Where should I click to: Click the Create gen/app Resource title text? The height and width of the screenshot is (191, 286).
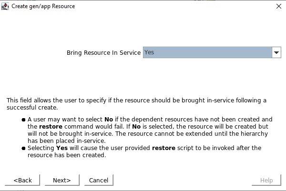(43, 6)
